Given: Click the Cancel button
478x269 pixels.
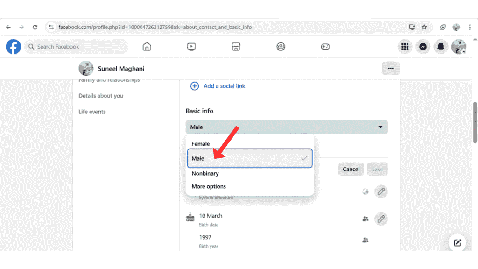Looking at the screenshot, I should click(x=351, y=169).
